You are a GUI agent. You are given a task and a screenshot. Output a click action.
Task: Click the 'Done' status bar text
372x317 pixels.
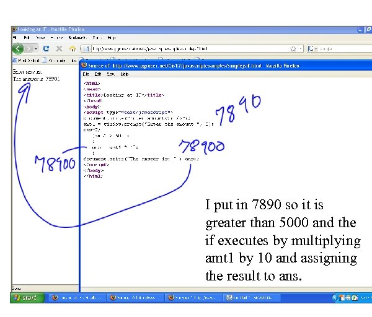coord(17,288)
